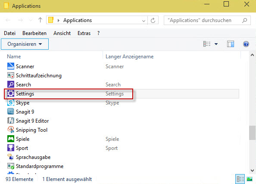The height and width of the screenshot is (184, 256).
Task: Open the Organisieren dropdown
Action: [x=25, y=44]
